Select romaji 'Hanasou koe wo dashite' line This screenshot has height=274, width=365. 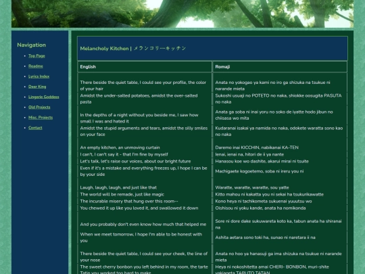[x=262, y=161]
